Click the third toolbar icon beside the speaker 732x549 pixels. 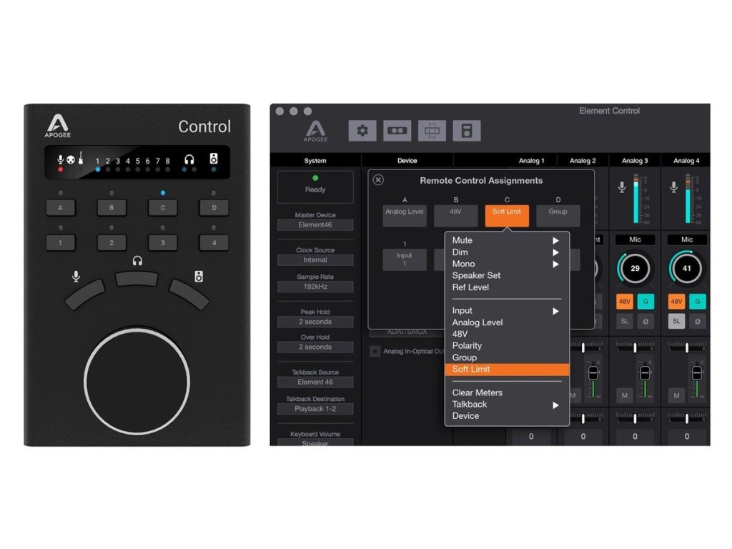(x=432, y=131)
